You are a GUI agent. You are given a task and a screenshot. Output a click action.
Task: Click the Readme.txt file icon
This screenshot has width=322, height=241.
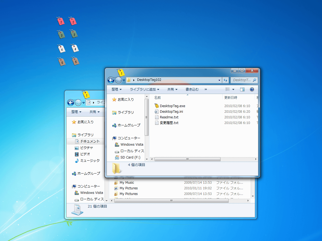pos(157,117)
